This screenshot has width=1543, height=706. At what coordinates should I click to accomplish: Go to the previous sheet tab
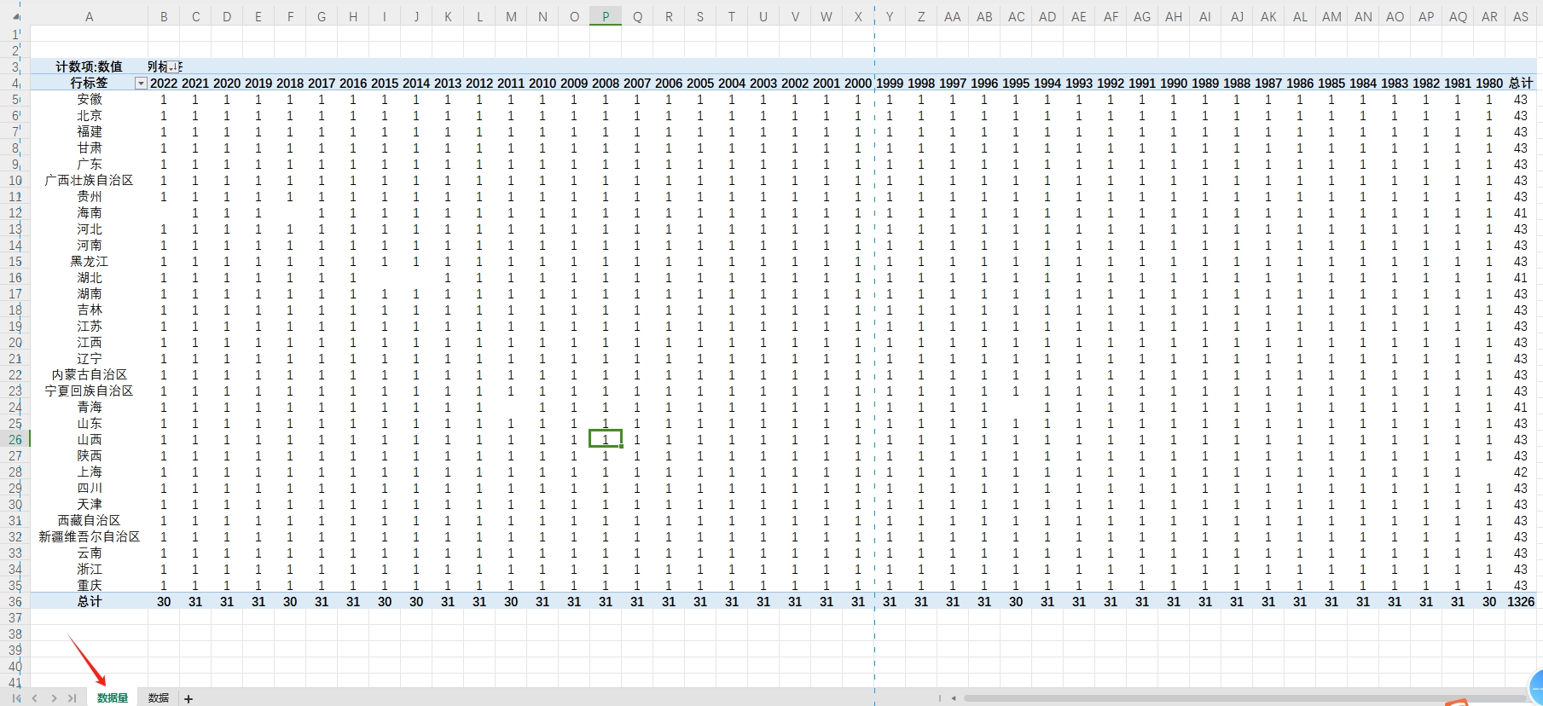pyautogui.click(x=35, y=698)
